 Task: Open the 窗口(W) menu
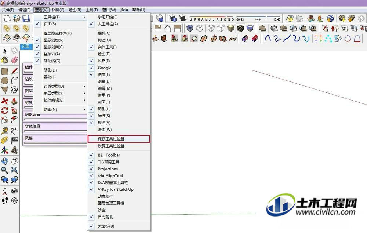[109, 10]
